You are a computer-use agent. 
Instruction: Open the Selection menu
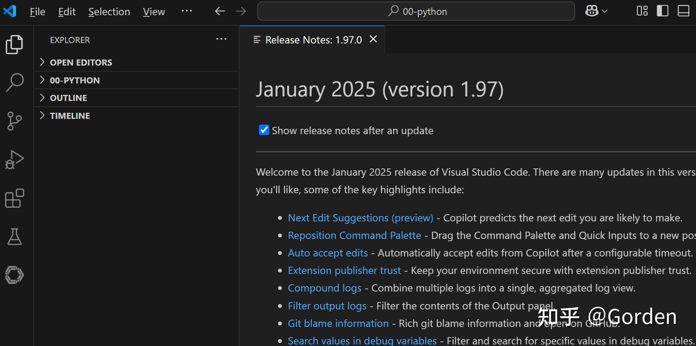pyautogui.click(x=109, y=12)
